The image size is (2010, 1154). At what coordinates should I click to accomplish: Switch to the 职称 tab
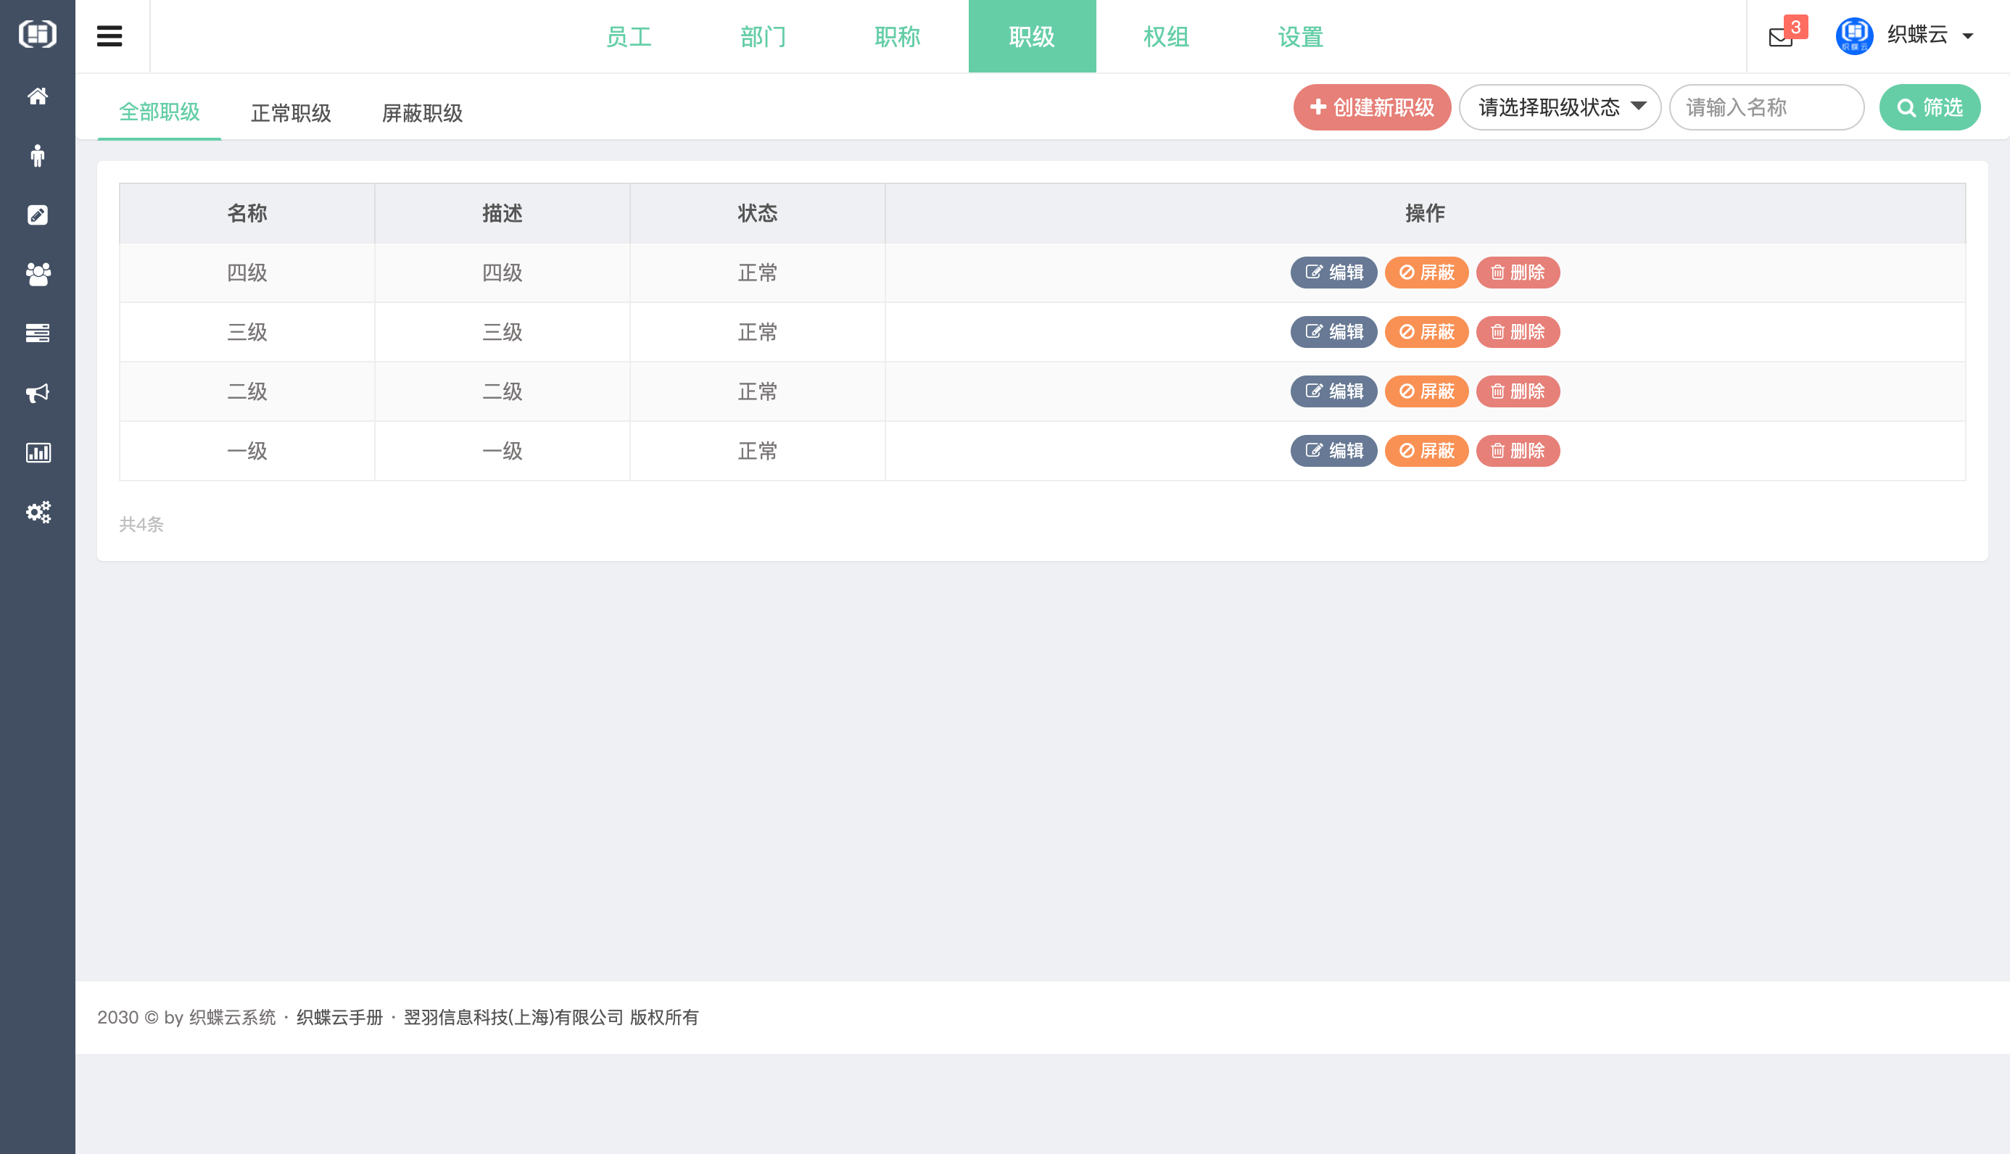pos(897,36)
